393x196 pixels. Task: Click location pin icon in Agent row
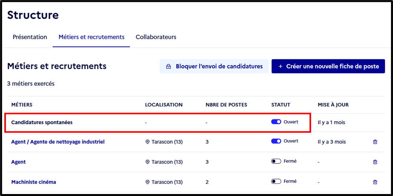147,162
